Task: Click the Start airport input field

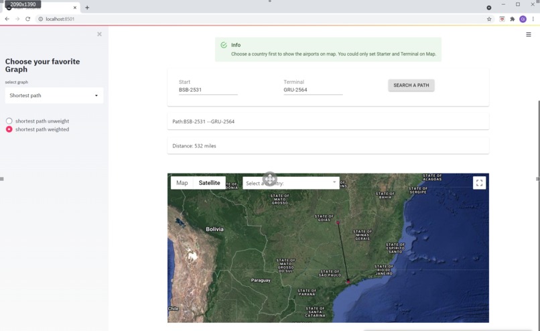Action: [x=208, y=90]
